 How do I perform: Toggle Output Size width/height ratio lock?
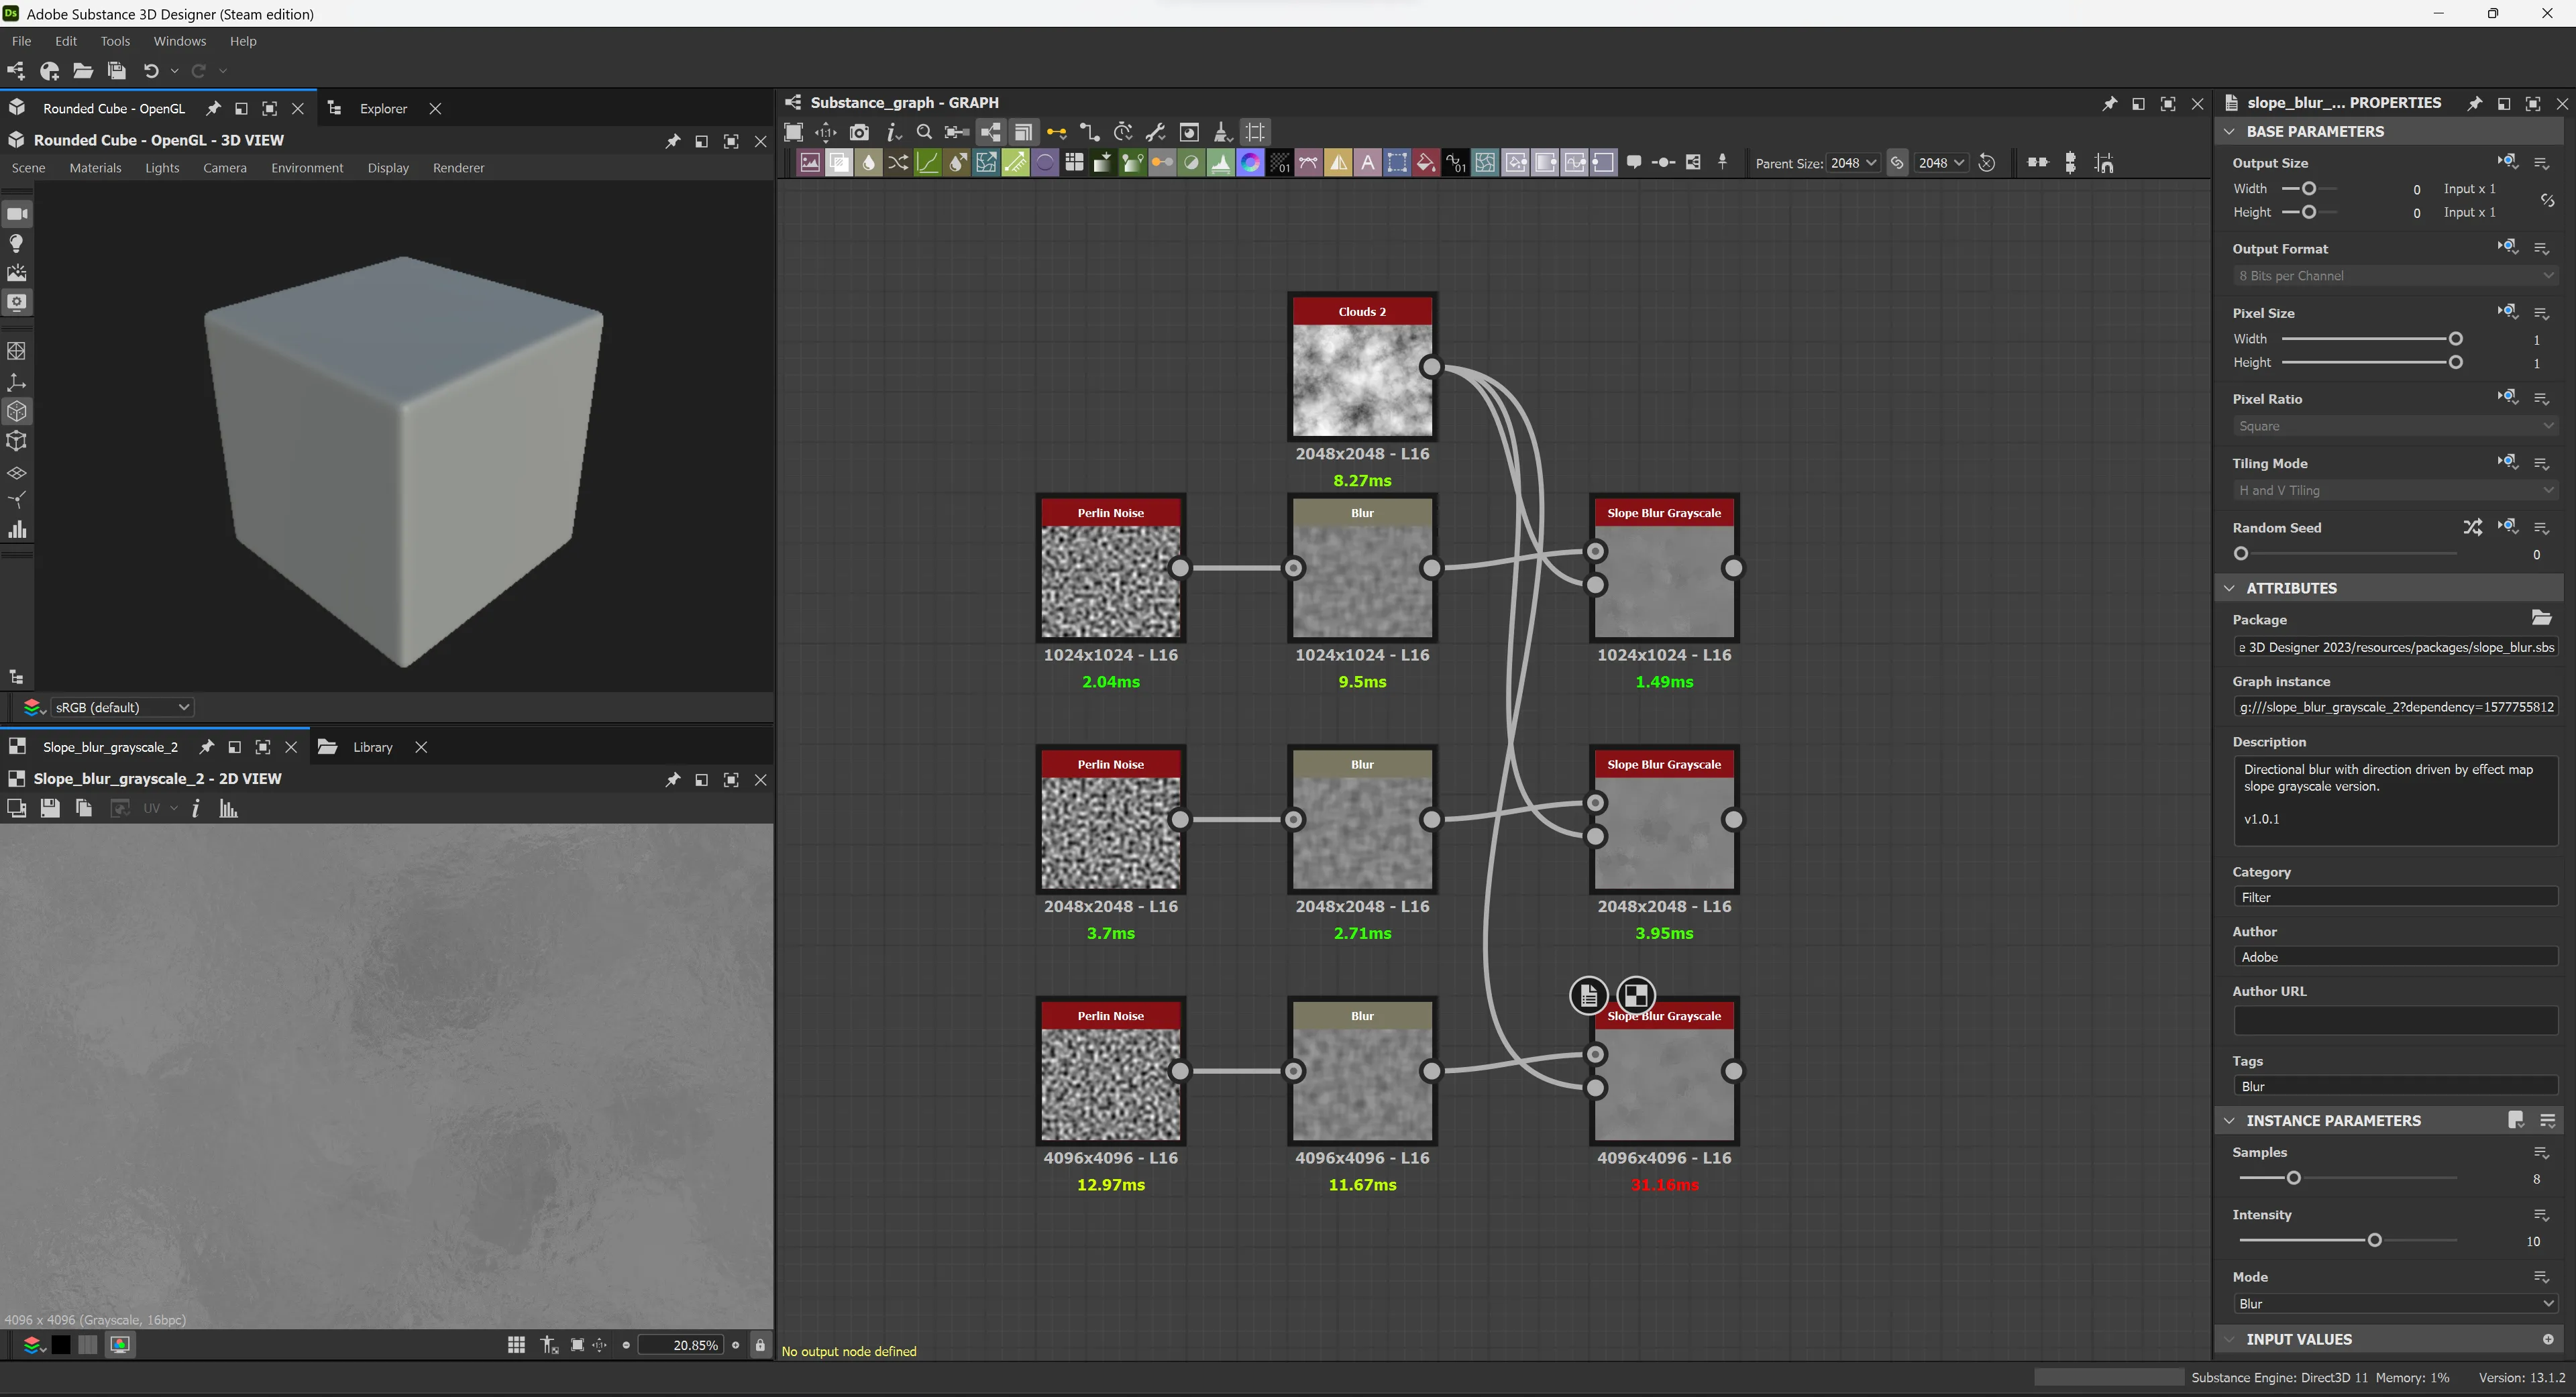(2548, 200)
